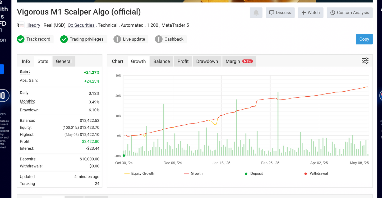
Task: Expand the Monthly stat explanation
Action: point(27,101)
